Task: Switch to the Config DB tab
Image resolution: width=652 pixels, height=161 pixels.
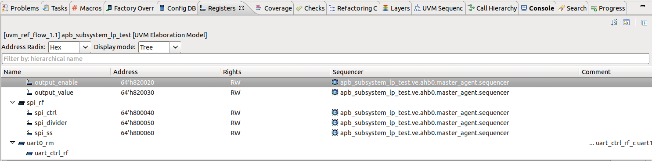Action: coord(177,8)
